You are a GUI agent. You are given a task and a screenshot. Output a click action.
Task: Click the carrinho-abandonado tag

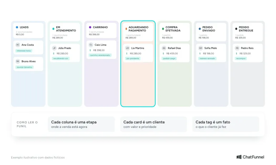tap(100, 55)
